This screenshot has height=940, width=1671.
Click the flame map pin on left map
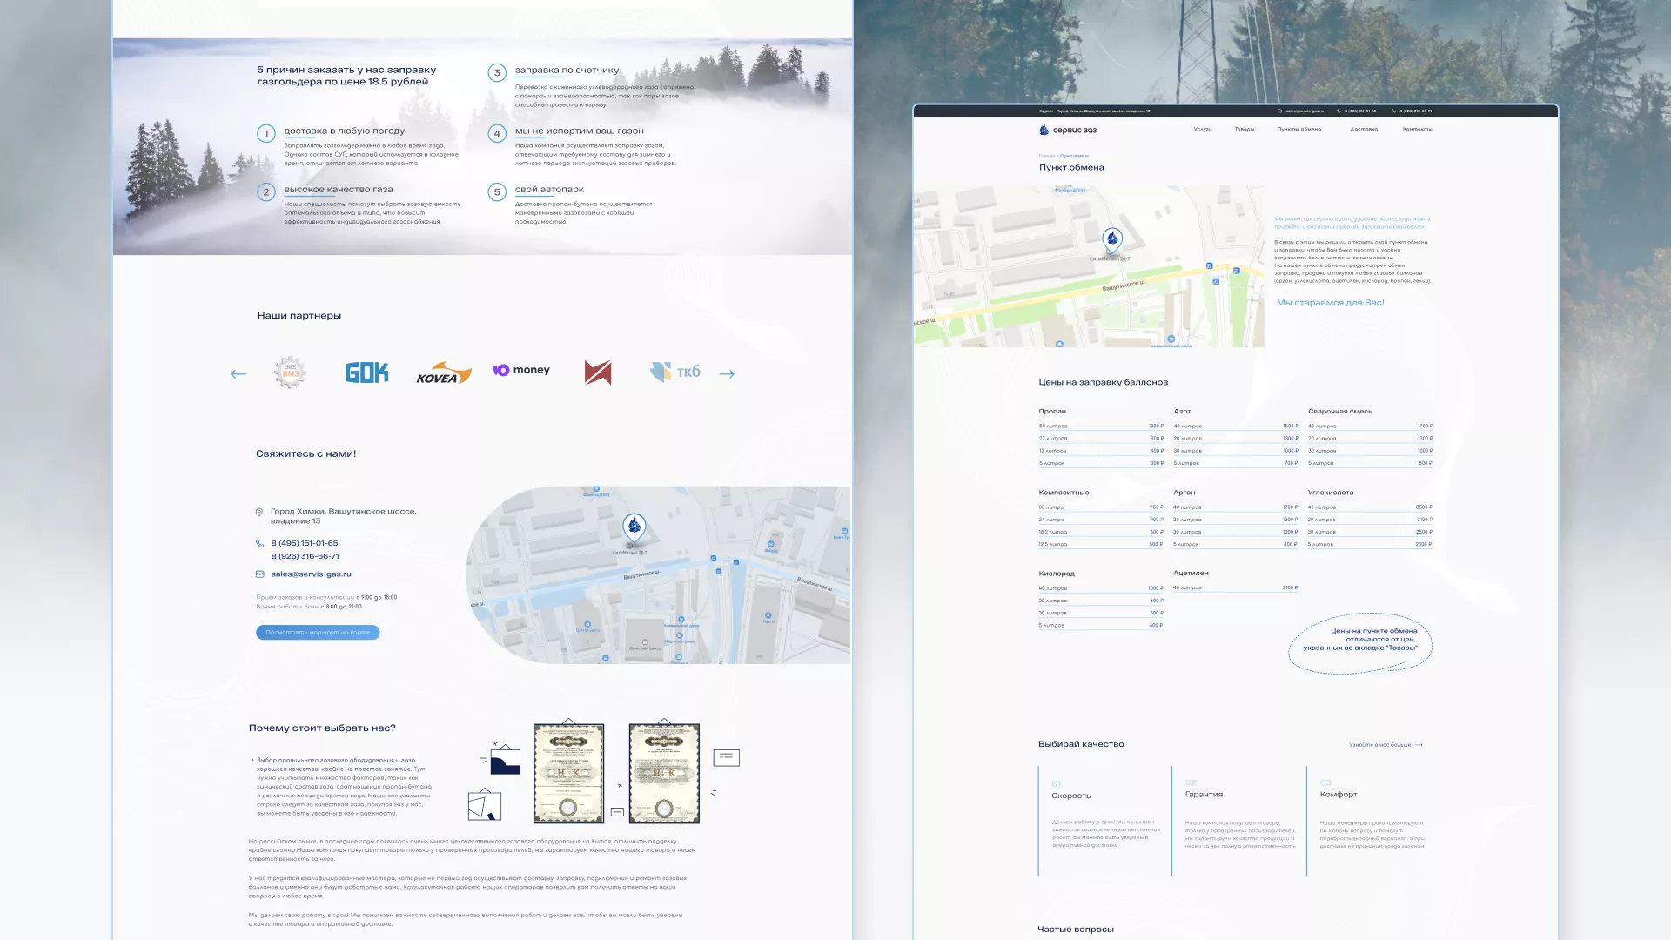634,526
